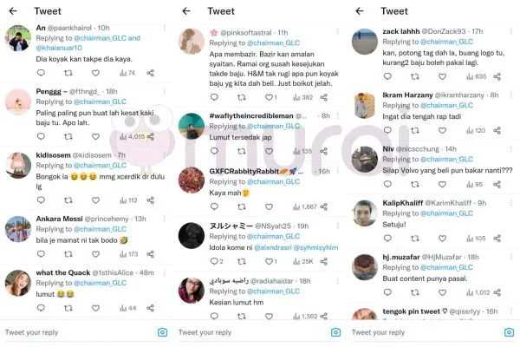View analytics of the 25K views reply
Screen dimensions: 520x347
pyautogui.click(x=302, y=261)
